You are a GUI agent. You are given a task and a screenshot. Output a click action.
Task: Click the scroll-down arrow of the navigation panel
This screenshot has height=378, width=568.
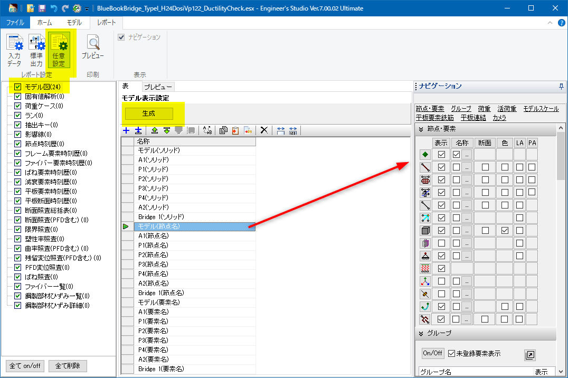click(x=561, y=372)
